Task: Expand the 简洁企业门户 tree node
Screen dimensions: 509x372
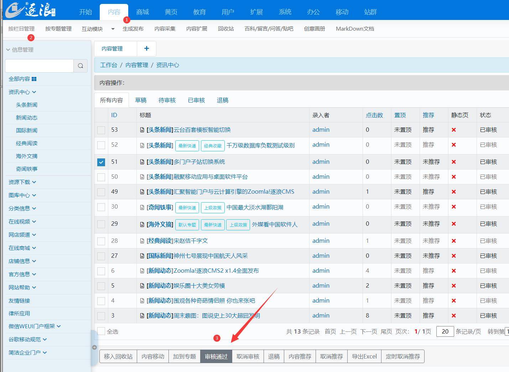Action: tap(28, 353)
